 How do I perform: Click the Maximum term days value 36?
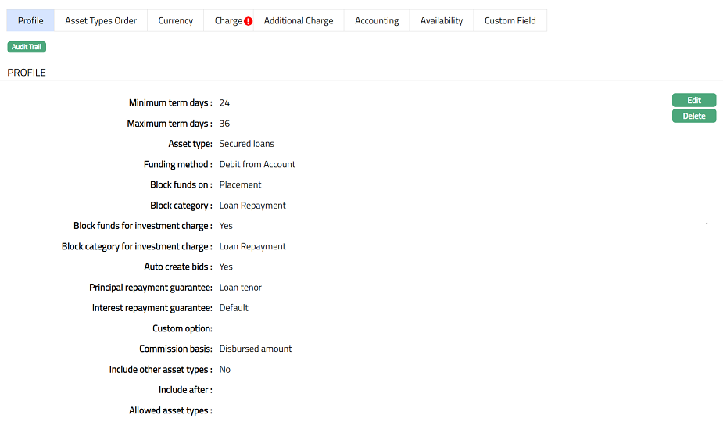click(x=224, y=124)
